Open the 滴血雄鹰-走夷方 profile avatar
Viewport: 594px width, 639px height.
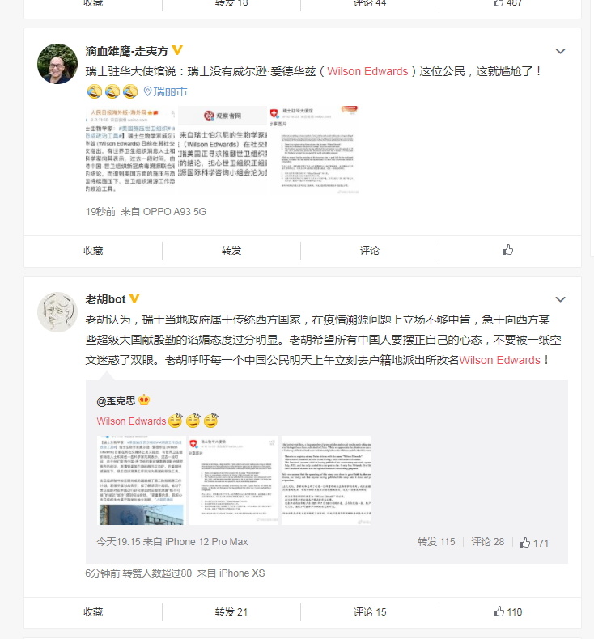point(57,64)
